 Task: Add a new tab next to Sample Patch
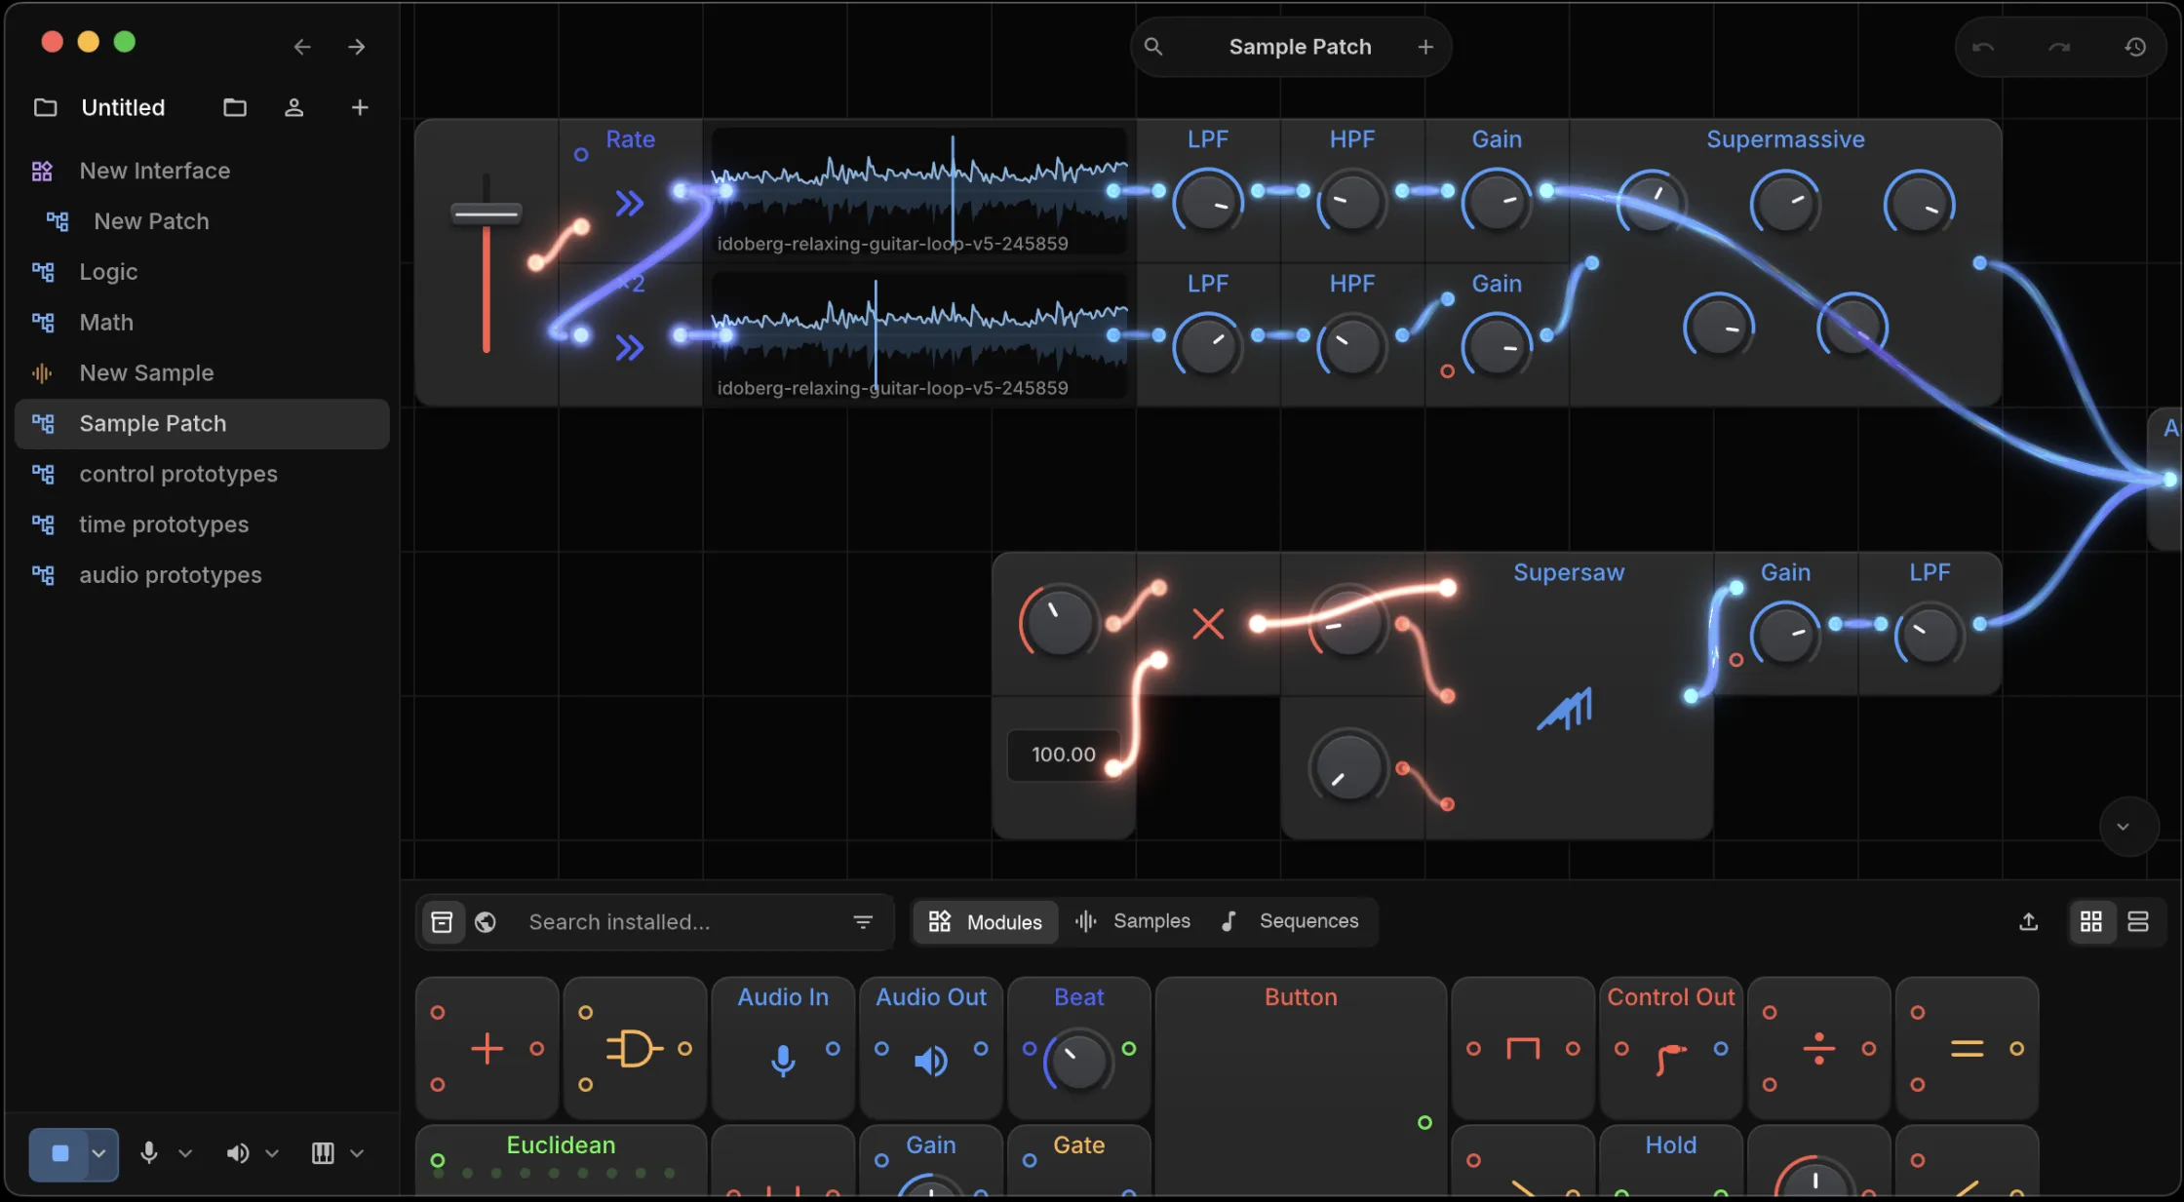click(x=1425, y=47)
